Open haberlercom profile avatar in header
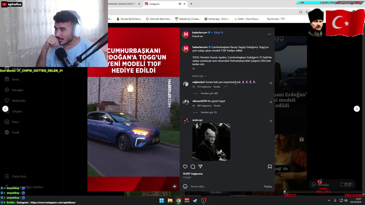This screenshot has width=365, height=205. click(x=186, y=34)
